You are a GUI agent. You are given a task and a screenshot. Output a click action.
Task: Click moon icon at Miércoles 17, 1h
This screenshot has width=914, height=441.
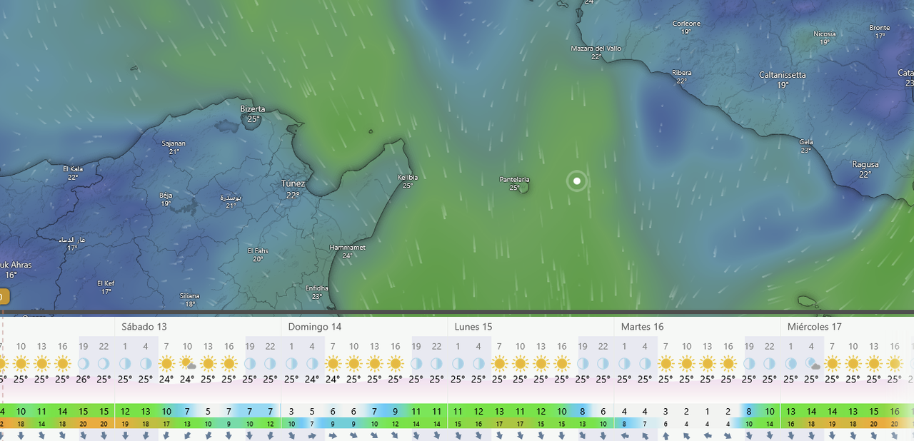point(791,363)
